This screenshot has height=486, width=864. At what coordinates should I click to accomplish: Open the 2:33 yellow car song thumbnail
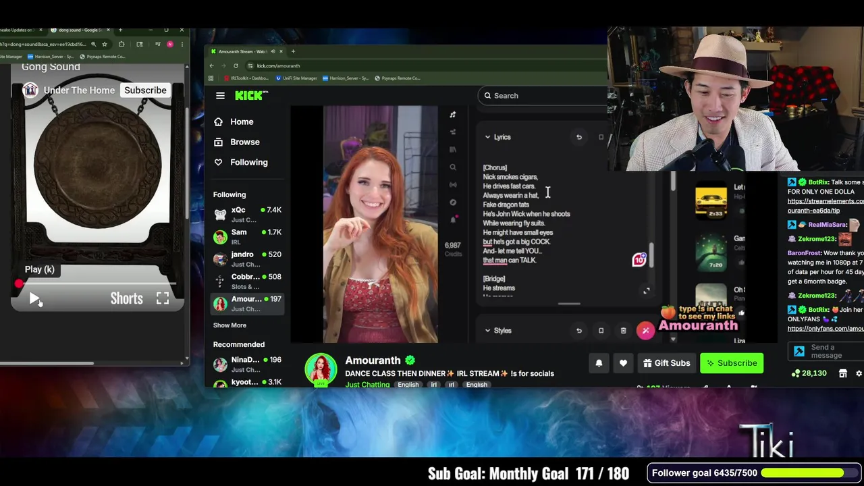click(711, 200)
